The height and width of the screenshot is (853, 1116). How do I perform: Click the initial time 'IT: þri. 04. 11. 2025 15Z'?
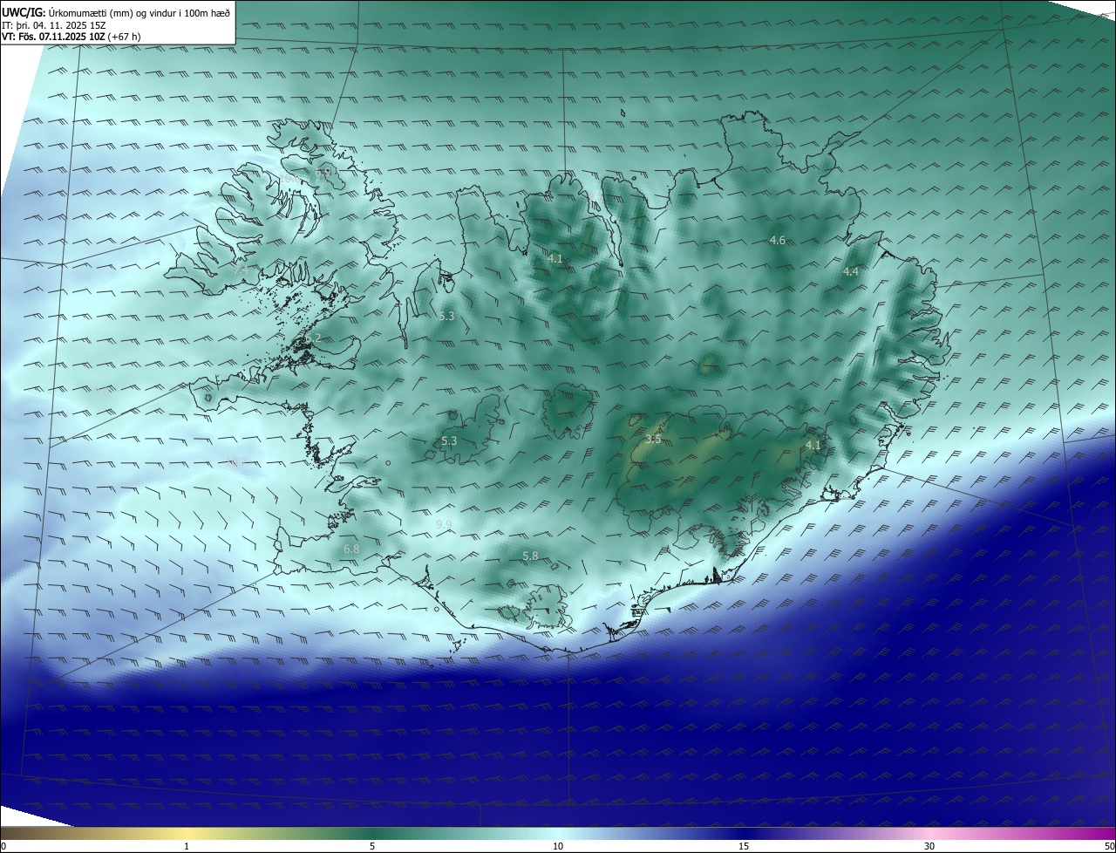pyautogui.click(x=54, y=25)
